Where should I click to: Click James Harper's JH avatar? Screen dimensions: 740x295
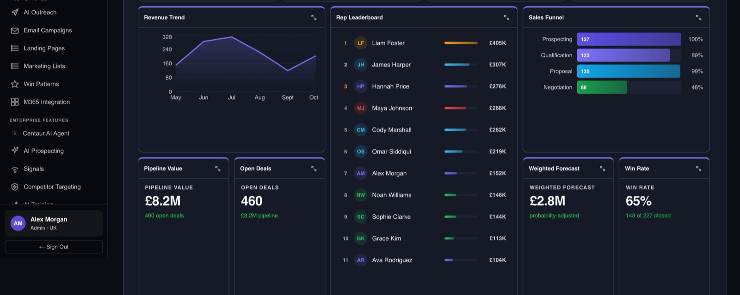tap(361, 65)
